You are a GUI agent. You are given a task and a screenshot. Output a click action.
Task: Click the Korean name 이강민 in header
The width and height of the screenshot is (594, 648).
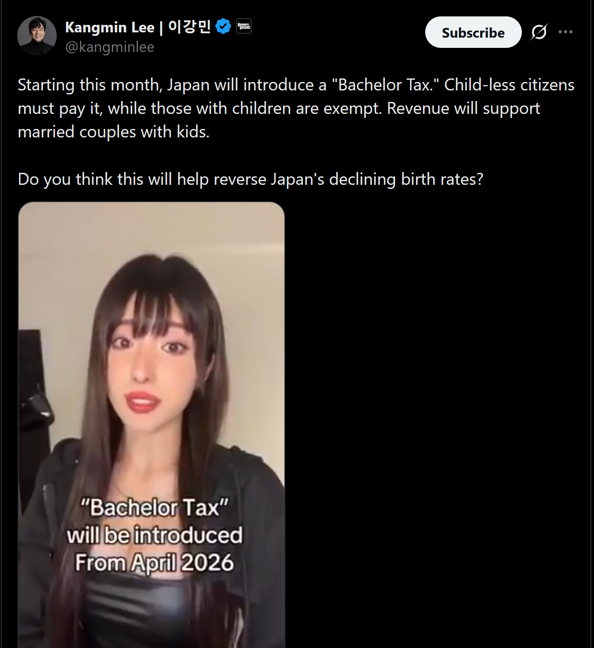coord(189,27)
